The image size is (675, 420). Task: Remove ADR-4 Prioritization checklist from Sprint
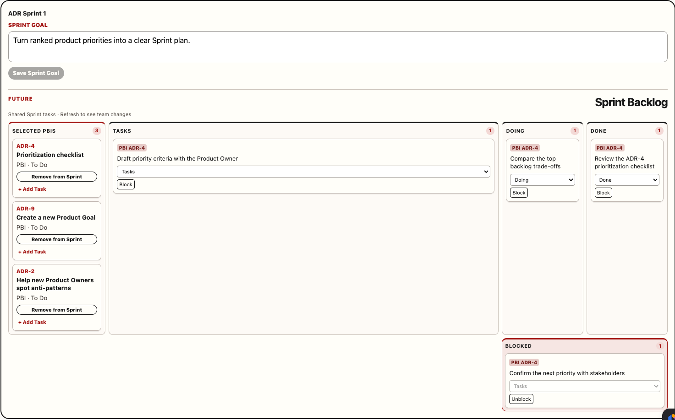[x=57, y=177]
